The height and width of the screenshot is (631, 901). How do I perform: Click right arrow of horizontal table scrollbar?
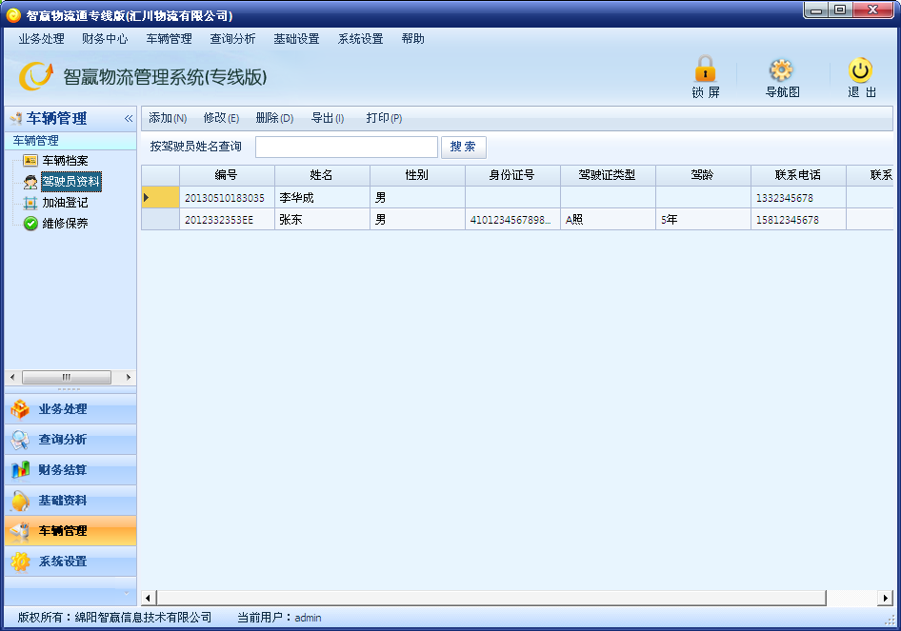click(x=886, y=598)
